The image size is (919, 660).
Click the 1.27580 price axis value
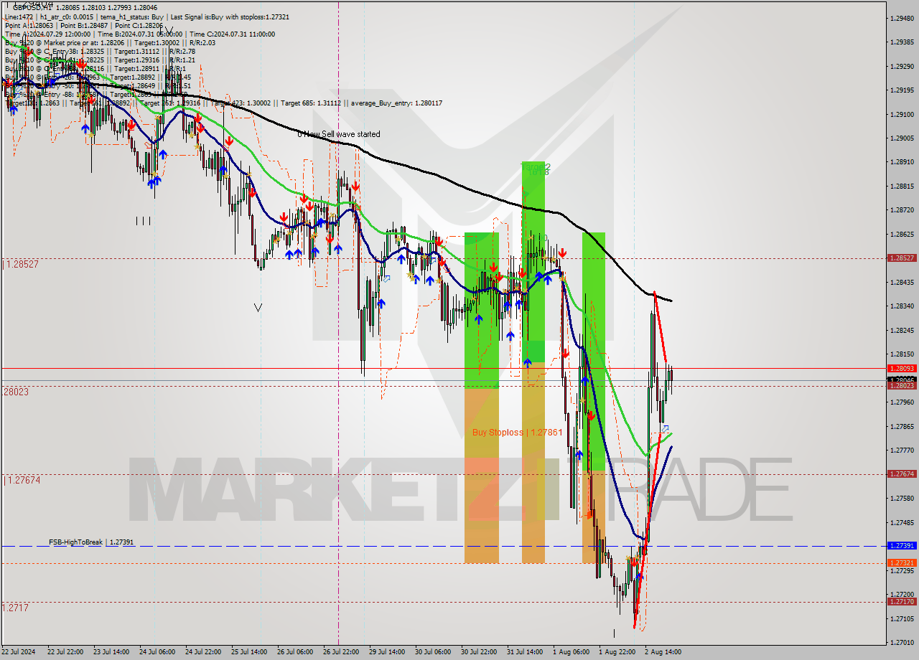[x=902, y=499]
